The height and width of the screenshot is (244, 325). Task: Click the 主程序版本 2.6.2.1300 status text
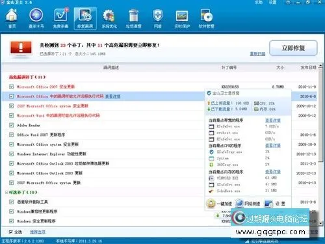23,241
